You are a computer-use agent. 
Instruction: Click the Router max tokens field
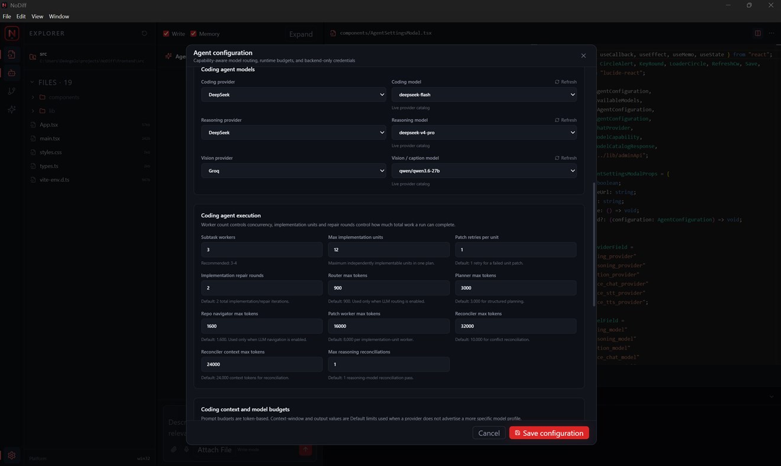tap(389, 288)
